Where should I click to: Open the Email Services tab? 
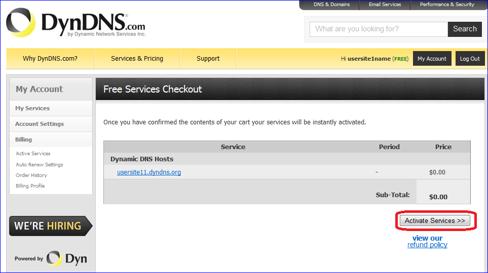385,5
